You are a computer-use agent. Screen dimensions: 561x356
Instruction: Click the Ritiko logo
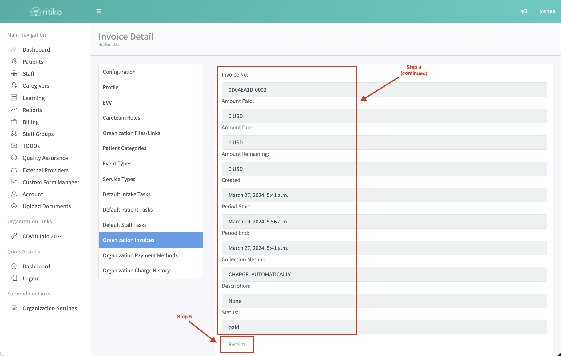coord(46,12)
